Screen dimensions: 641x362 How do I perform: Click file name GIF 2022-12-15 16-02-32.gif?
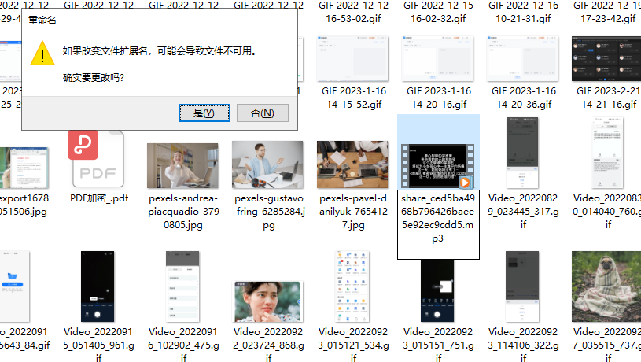pyautogui.click(x=438, y=12)
